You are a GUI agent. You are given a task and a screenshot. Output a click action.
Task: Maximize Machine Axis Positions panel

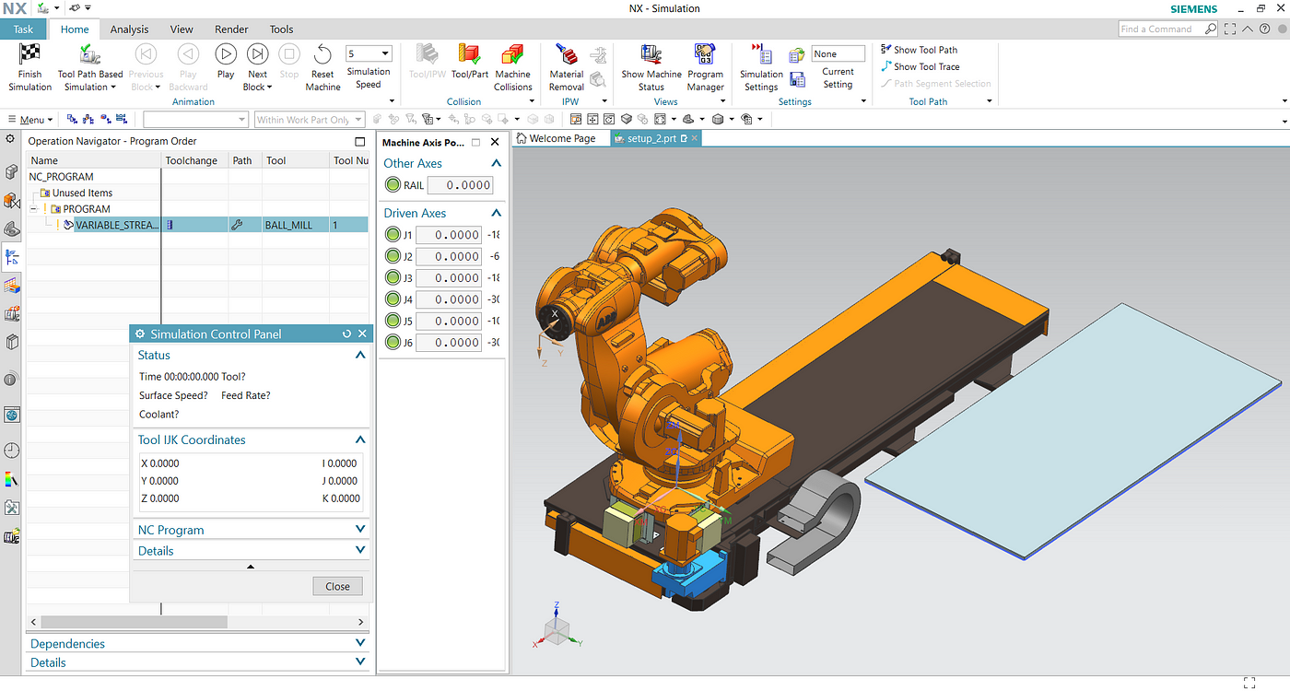pos(475,142)
